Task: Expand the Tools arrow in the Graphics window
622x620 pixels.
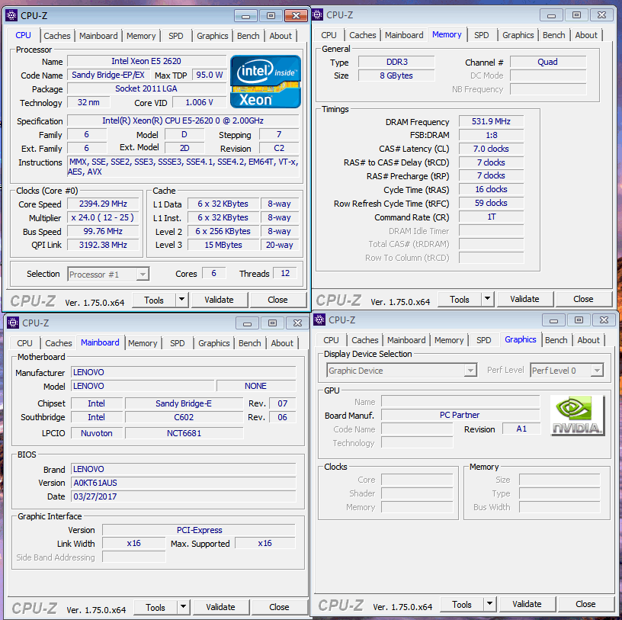Action: click(x=490, y=604)
